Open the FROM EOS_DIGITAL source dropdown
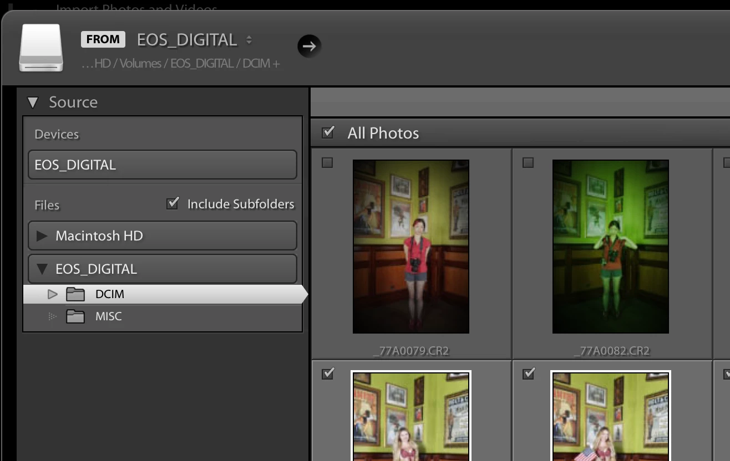The image size is (730, 461). click(x=195, y=40)
